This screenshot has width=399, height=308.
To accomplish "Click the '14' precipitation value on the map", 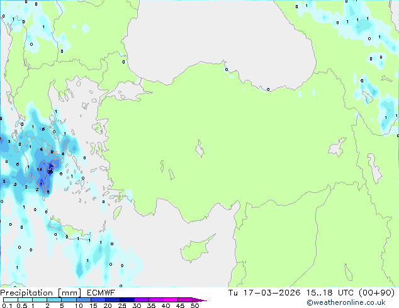I will point(39,170).
